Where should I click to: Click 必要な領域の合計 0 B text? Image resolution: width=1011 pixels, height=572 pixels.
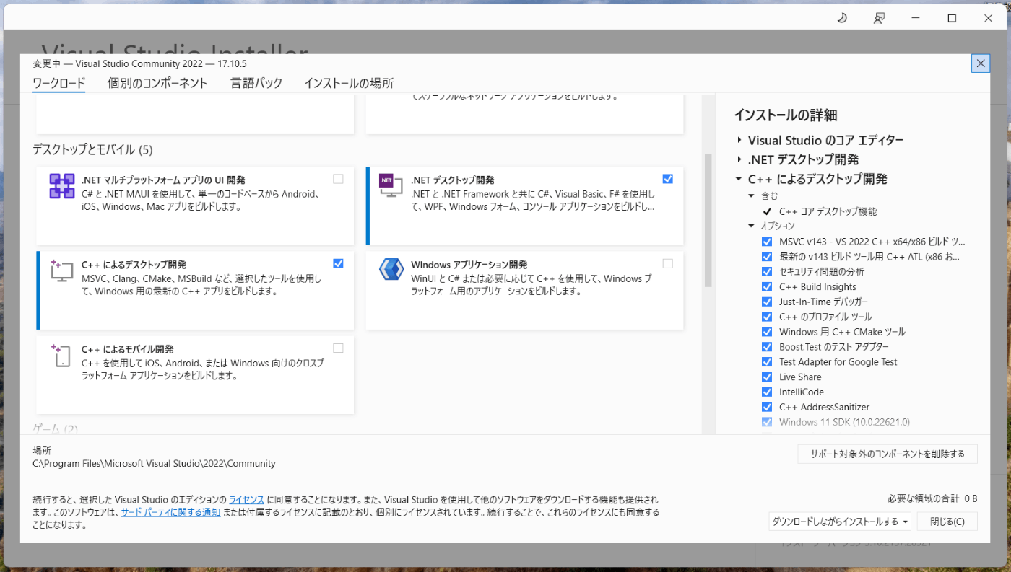[x=932, y=498]
